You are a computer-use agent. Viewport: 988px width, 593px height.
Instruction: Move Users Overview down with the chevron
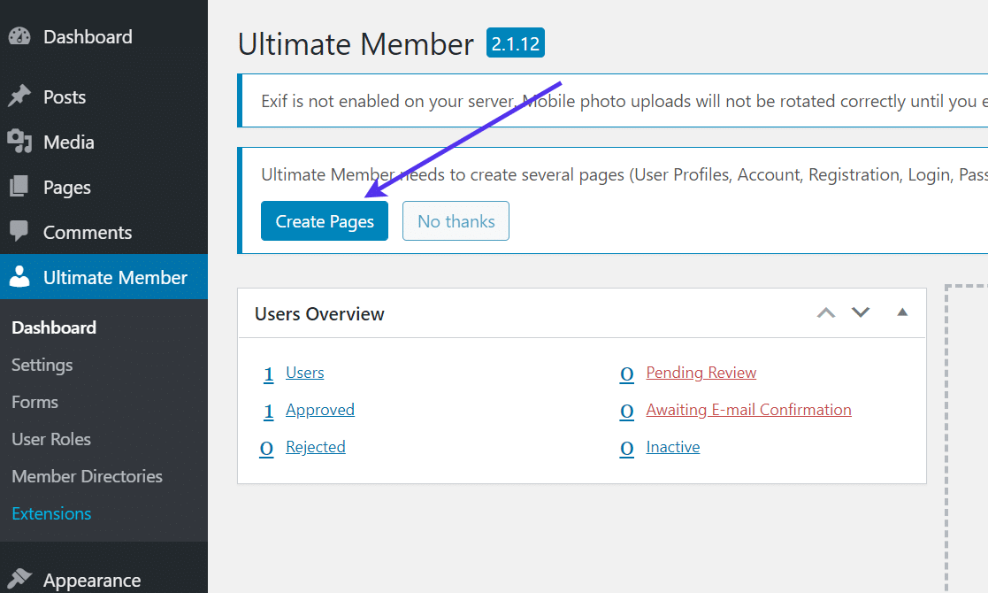860,312
